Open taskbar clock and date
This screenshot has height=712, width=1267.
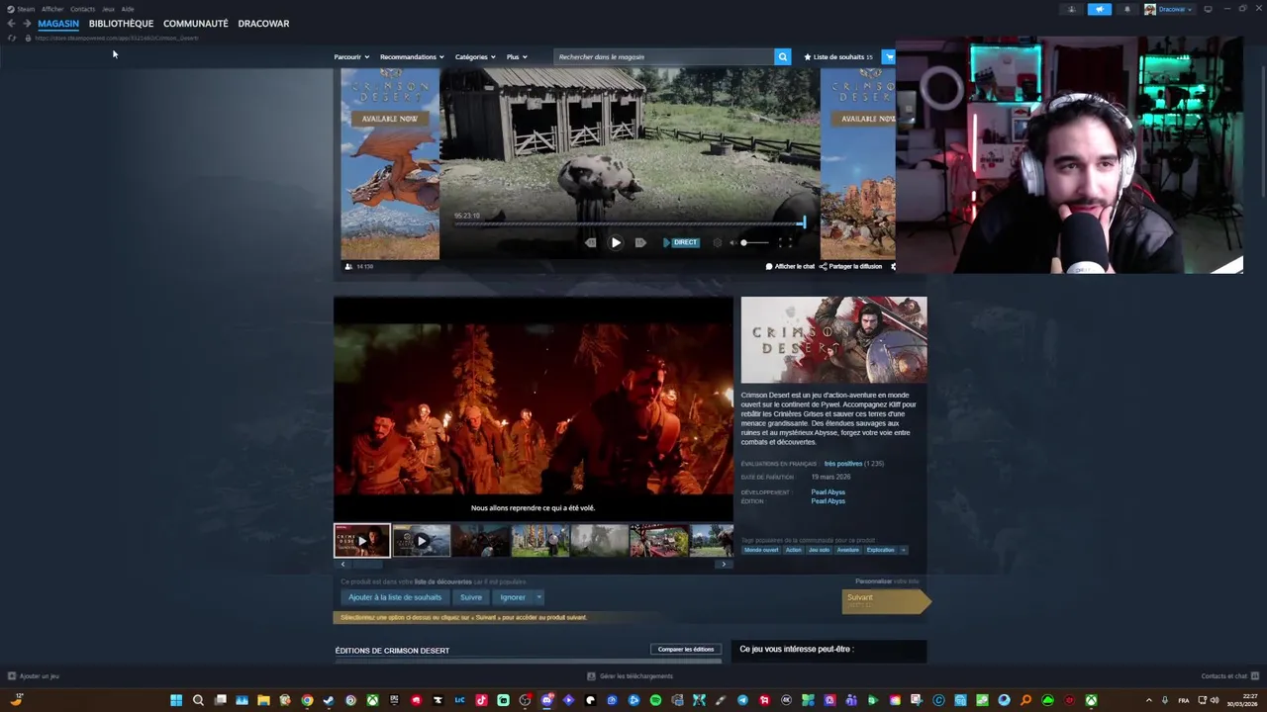1241,700
